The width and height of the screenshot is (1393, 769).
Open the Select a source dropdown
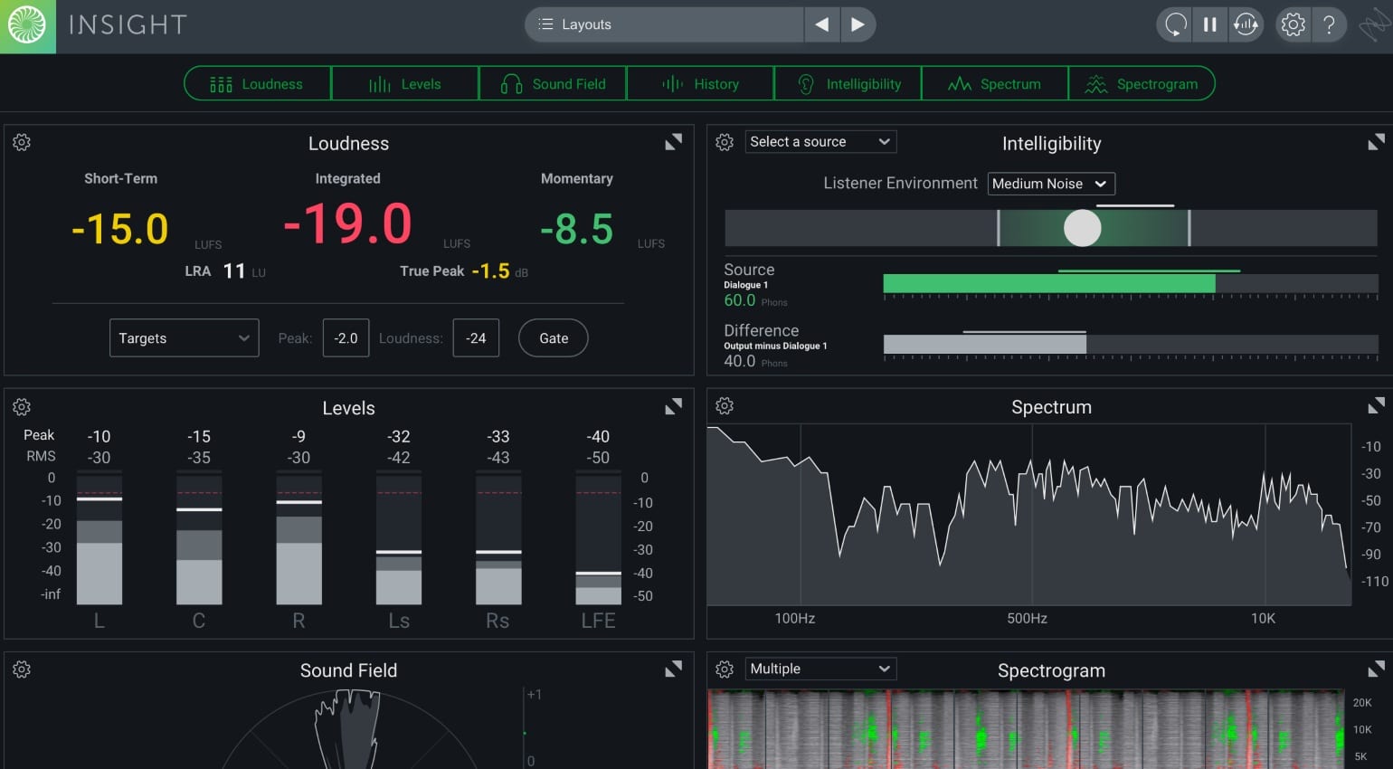click(x=820, y=141)
